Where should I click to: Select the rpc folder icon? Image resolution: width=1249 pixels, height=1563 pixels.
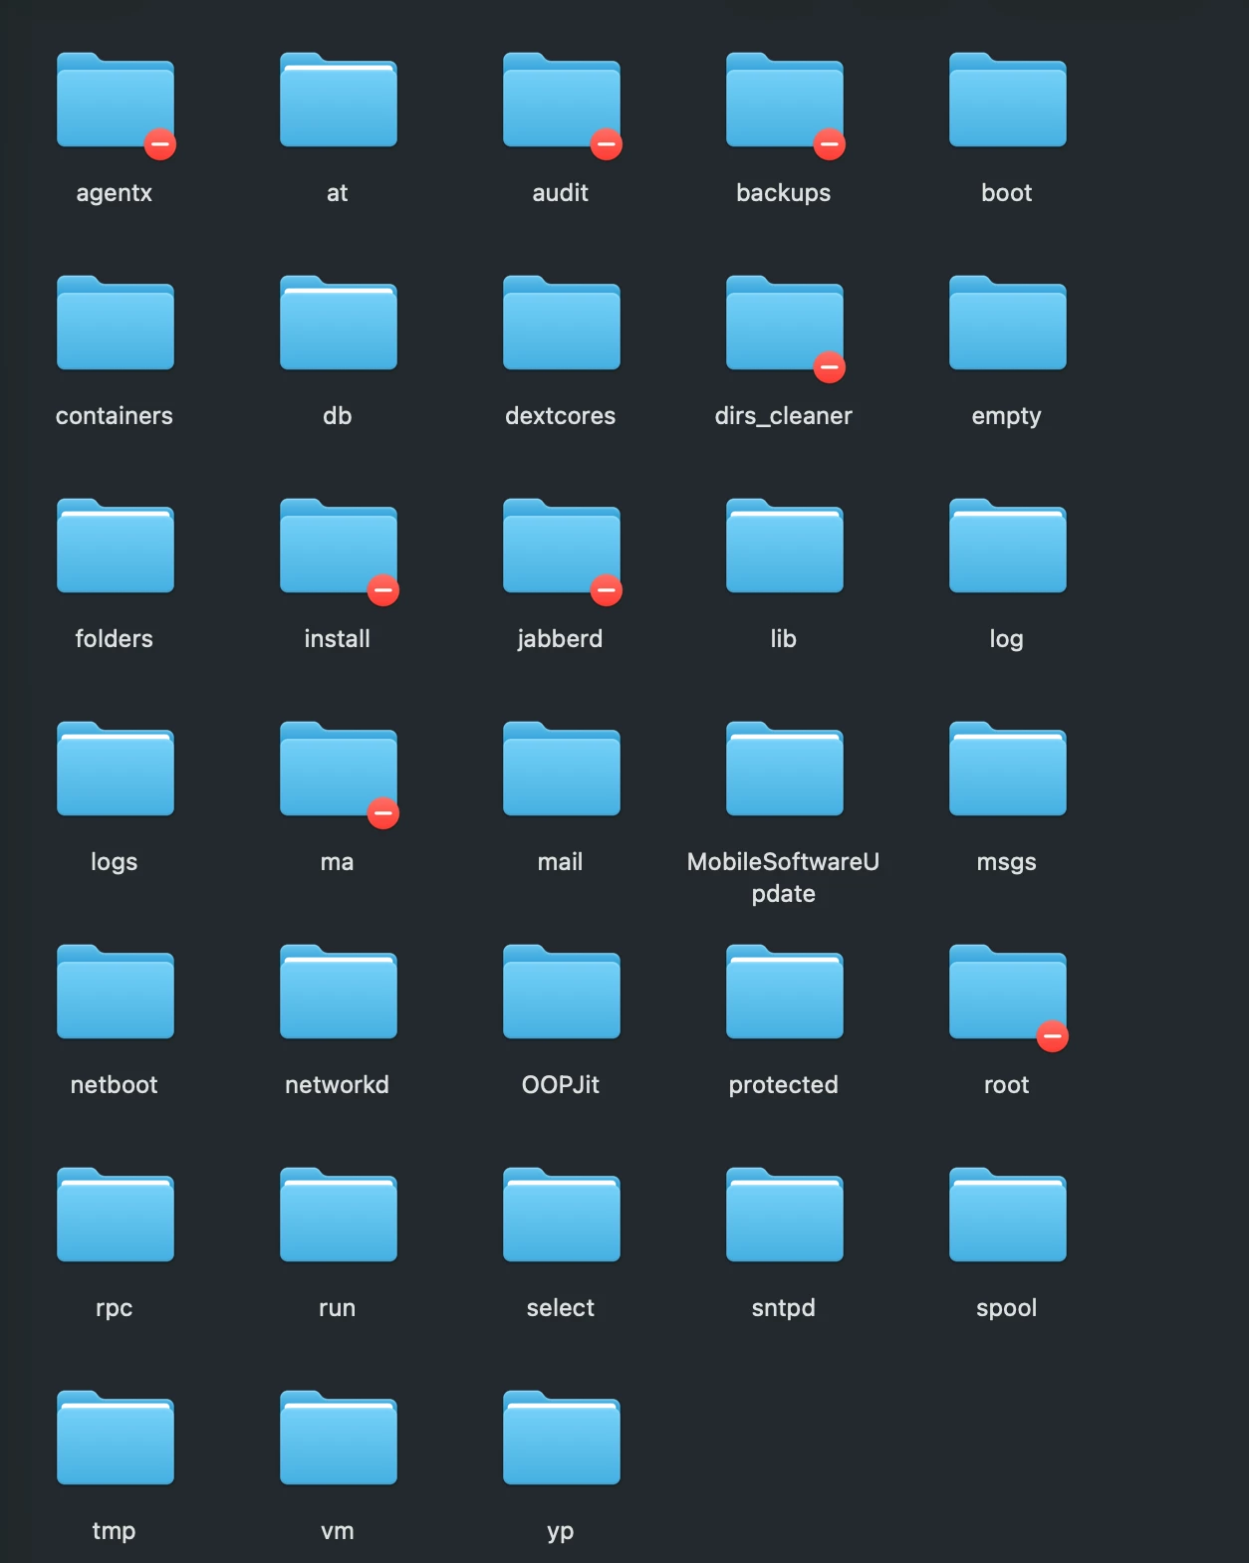click(116, 1215)
